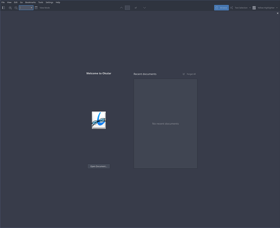Click the Okular logo image
The image size is (280, 228).
click(x=99, y=120)
